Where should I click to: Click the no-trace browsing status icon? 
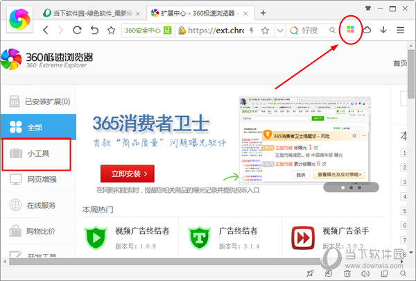coord(329,273)
